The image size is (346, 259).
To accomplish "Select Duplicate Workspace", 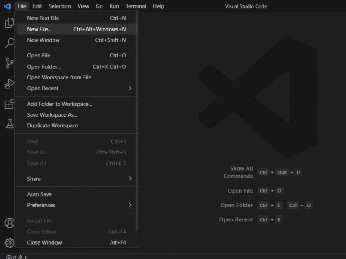I will pos(76,126).
